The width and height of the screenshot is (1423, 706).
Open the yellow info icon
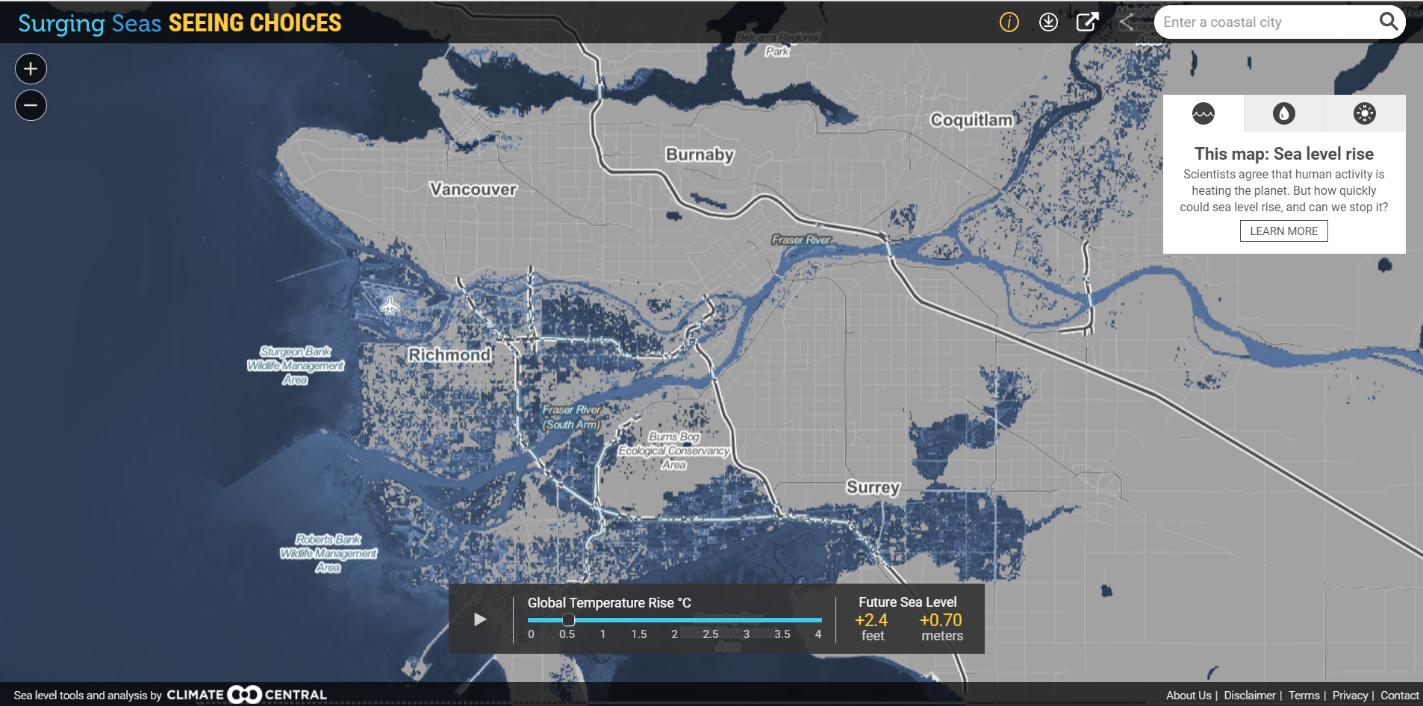point(1009,22)
